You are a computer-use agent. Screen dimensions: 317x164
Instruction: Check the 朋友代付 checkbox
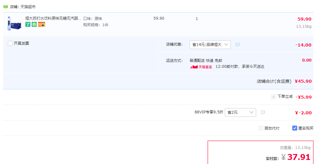pos(261,128)
